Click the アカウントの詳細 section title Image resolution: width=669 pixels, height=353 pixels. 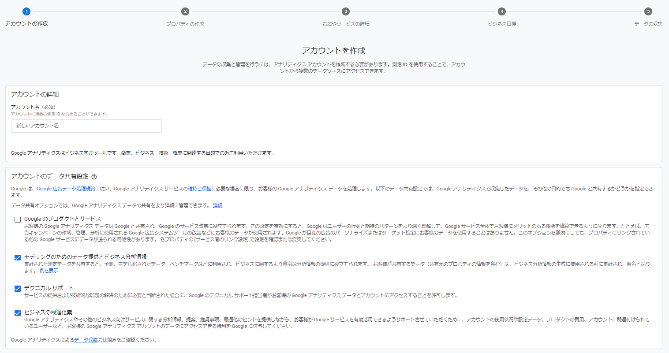[35, 94]
